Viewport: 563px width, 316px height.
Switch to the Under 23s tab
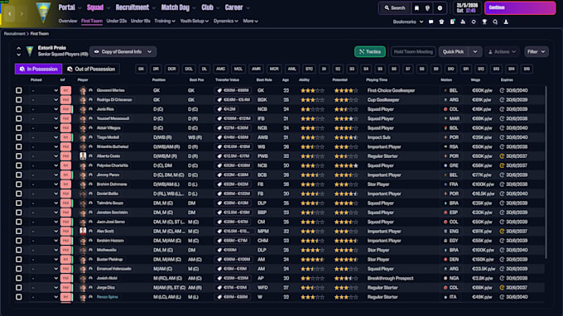117,22
